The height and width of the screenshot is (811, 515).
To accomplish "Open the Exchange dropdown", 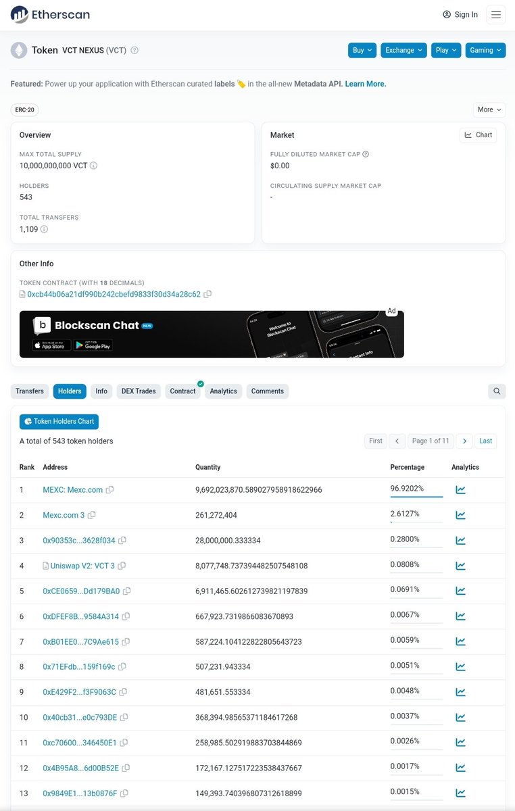I will pyautogui.click(x=403, y=50).
